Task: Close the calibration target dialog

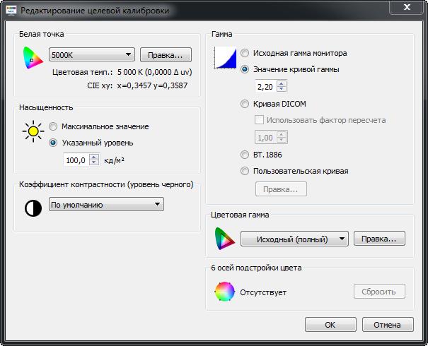Action: pyautogui.click(x=407, y=7)
